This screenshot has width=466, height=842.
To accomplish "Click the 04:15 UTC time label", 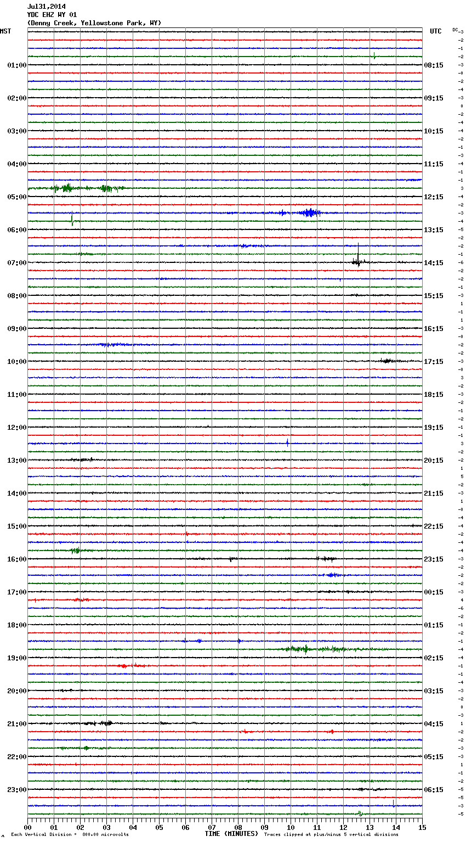I will [x=434, y=724].
